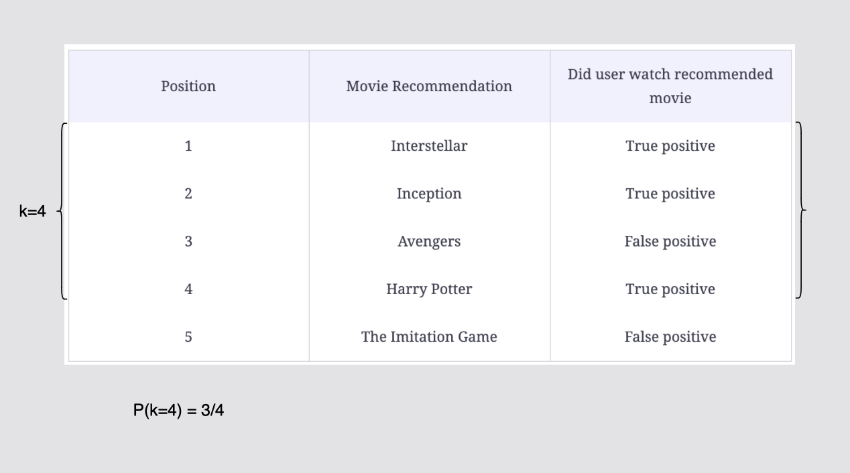Click False positive next to Avengers
Viewport: 850px width, 473px height.
670,241
